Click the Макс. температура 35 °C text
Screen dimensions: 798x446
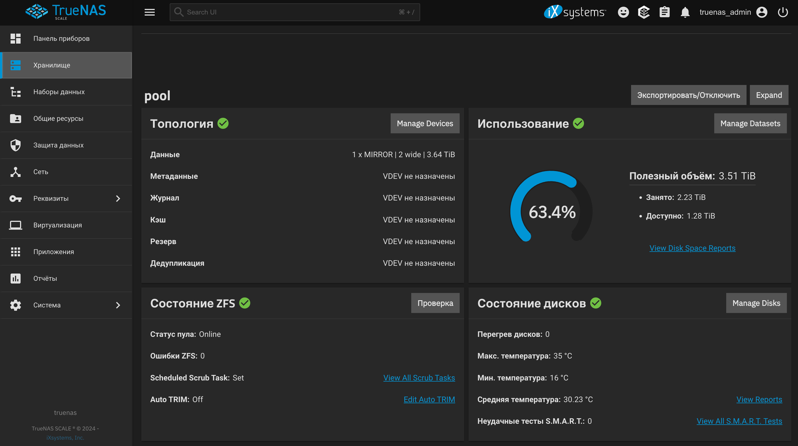pos(525,356)
